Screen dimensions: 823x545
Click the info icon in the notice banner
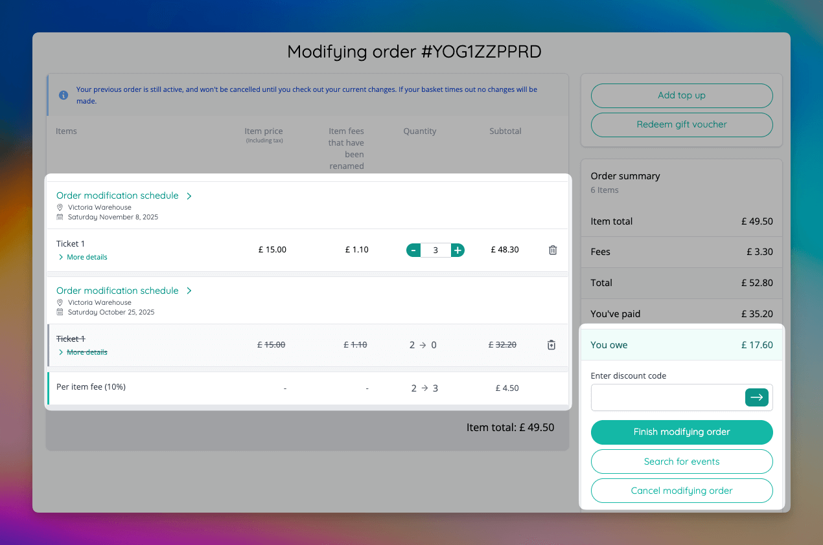[63, 95]
